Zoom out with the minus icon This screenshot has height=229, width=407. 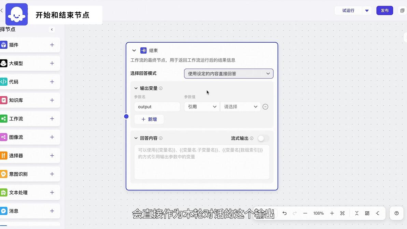[305, 213]
